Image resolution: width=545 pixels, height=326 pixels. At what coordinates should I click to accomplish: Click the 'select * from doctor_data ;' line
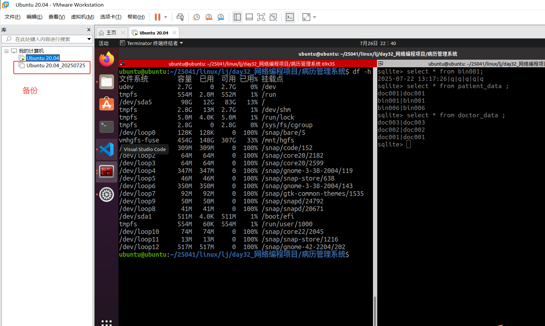(x=456, y=115)
